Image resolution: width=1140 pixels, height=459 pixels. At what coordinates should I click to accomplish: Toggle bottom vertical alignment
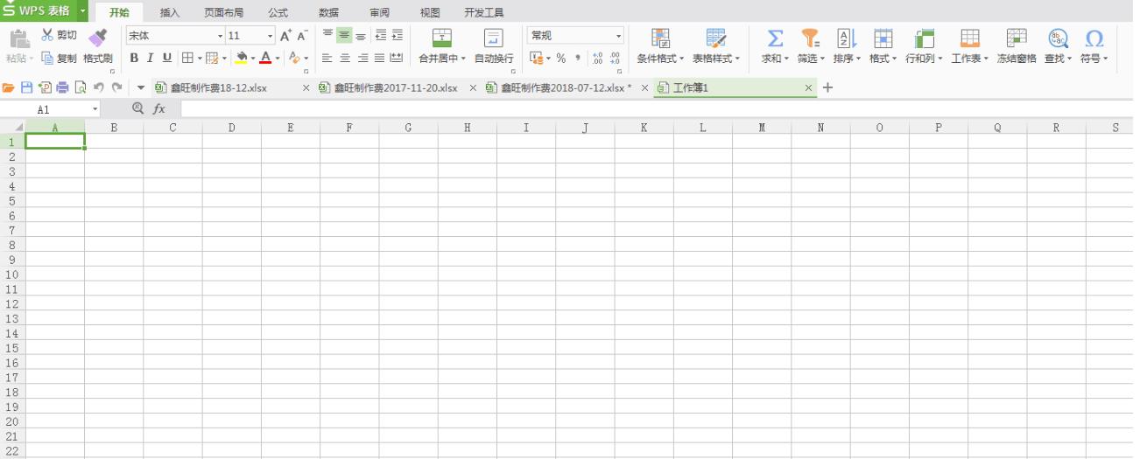[x=361, y=36]
